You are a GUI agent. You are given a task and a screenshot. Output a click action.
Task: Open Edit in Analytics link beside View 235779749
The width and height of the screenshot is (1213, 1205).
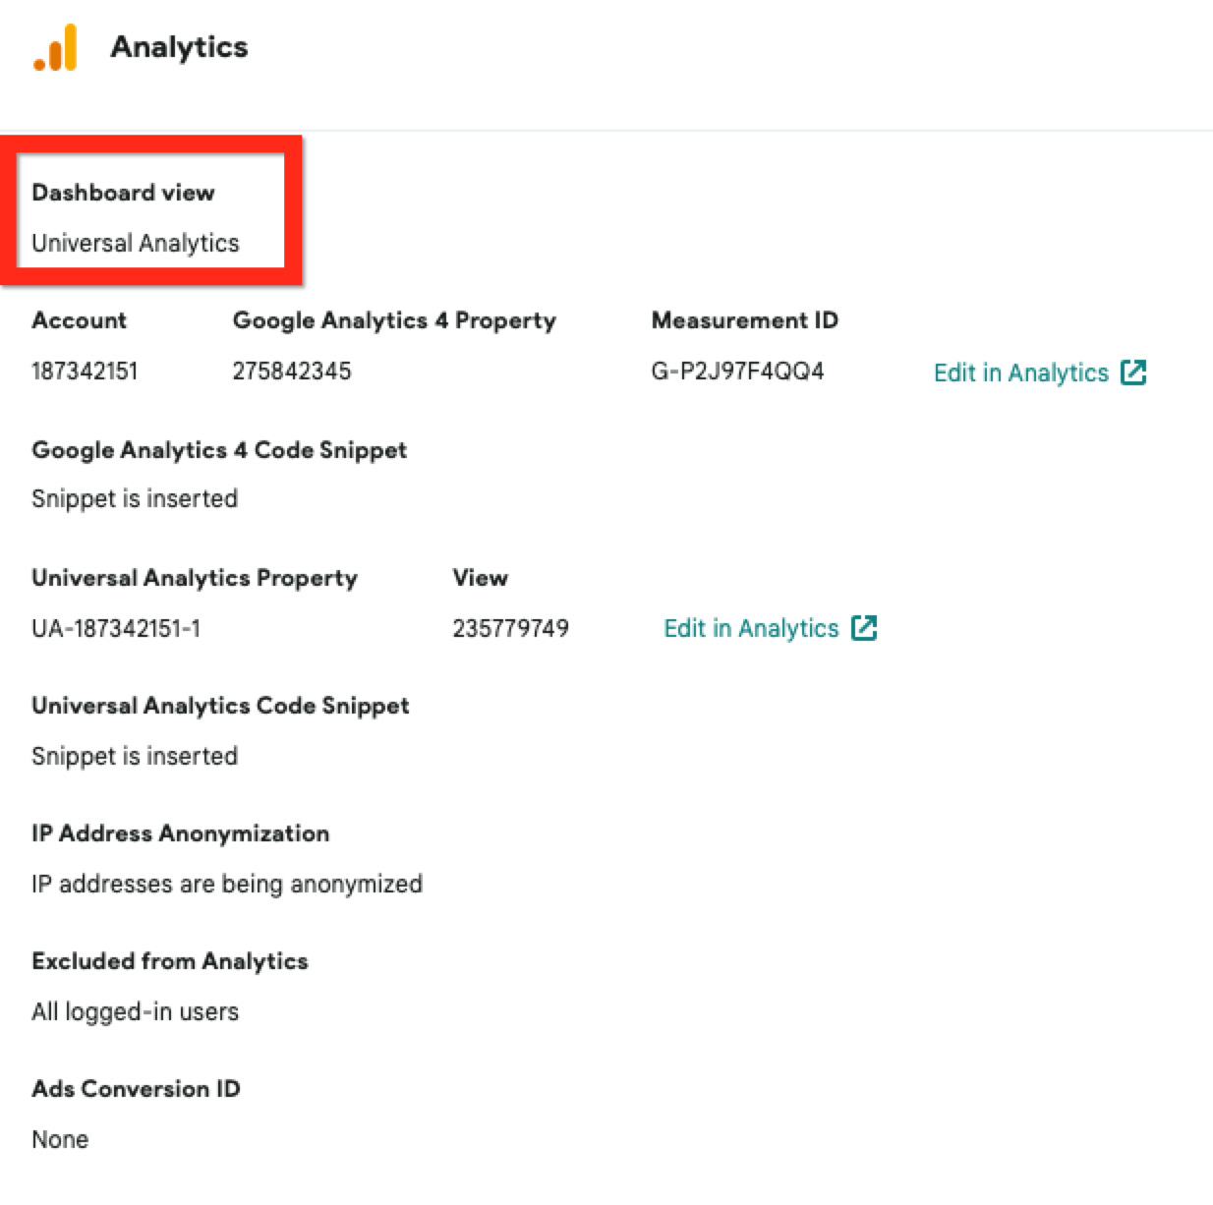(x=751, y=628)
